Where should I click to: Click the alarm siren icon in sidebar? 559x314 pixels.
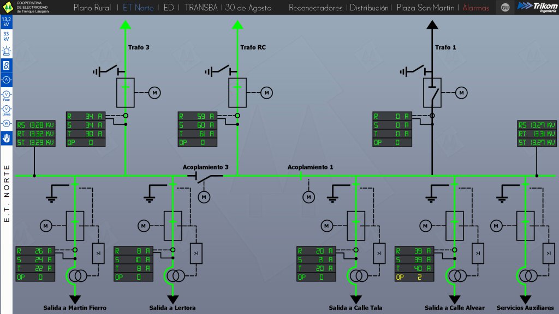click(6, 51)
